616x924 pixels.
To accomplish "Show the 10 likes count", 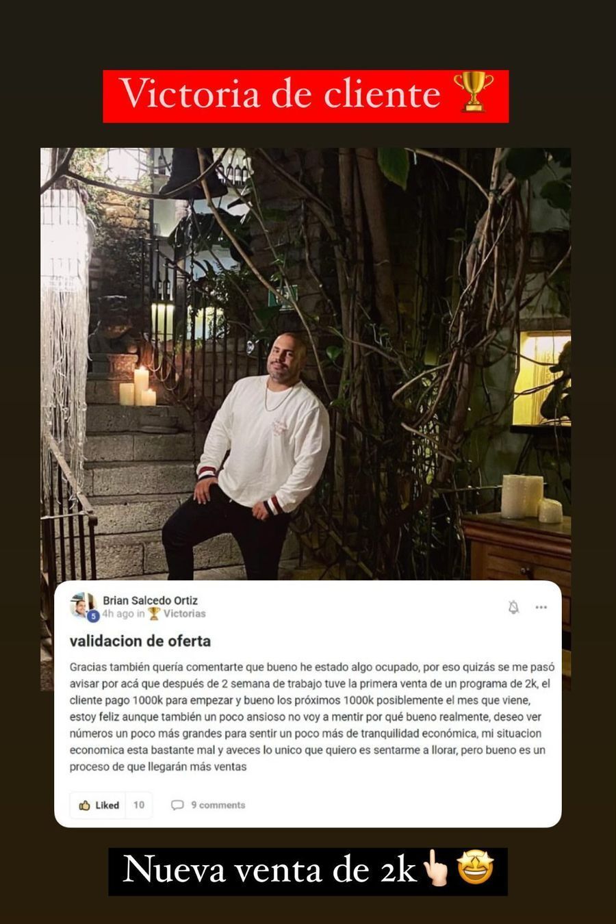I will (x=139, y=805).
